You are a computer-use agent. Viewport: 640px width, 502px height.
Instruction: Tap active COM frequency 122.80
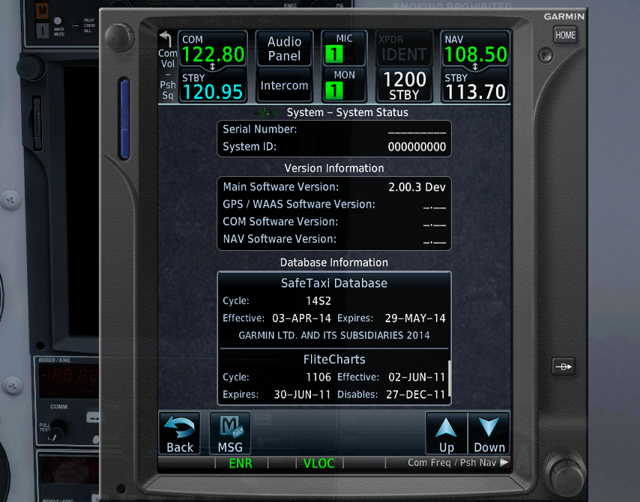213,49
